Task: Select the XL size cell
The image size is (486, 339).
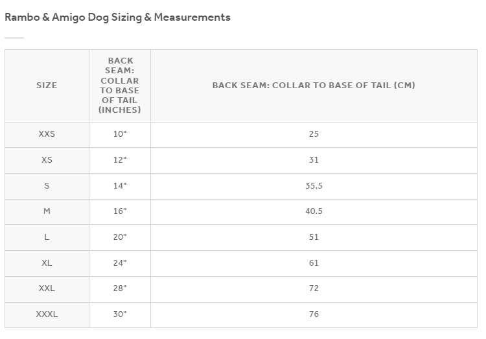Action: coord(47,263)
